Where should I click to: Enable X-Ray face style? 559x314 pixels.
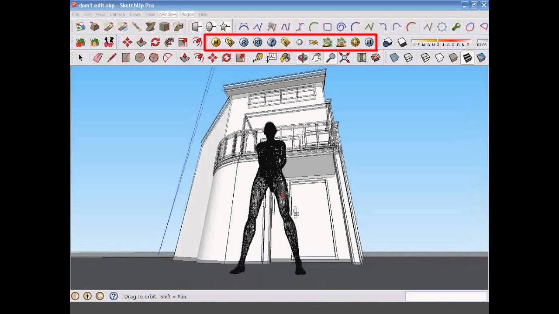[394, 58]
